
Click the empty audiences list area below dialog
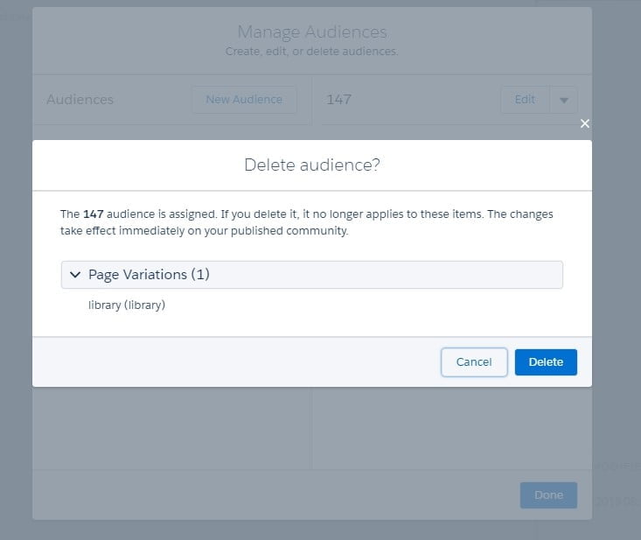tap(171, 429)
